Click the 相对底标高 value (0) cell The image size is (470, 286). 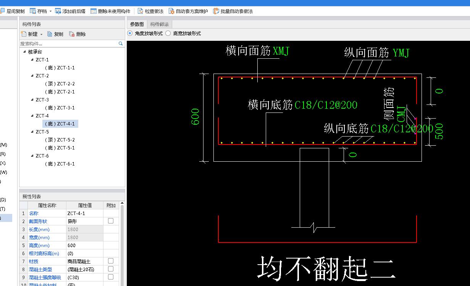[x=84, y=253]
